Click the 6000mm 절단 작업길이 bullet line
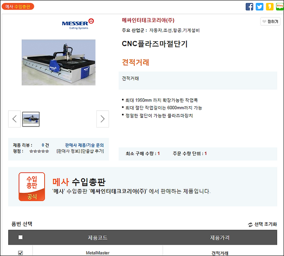 162,108
